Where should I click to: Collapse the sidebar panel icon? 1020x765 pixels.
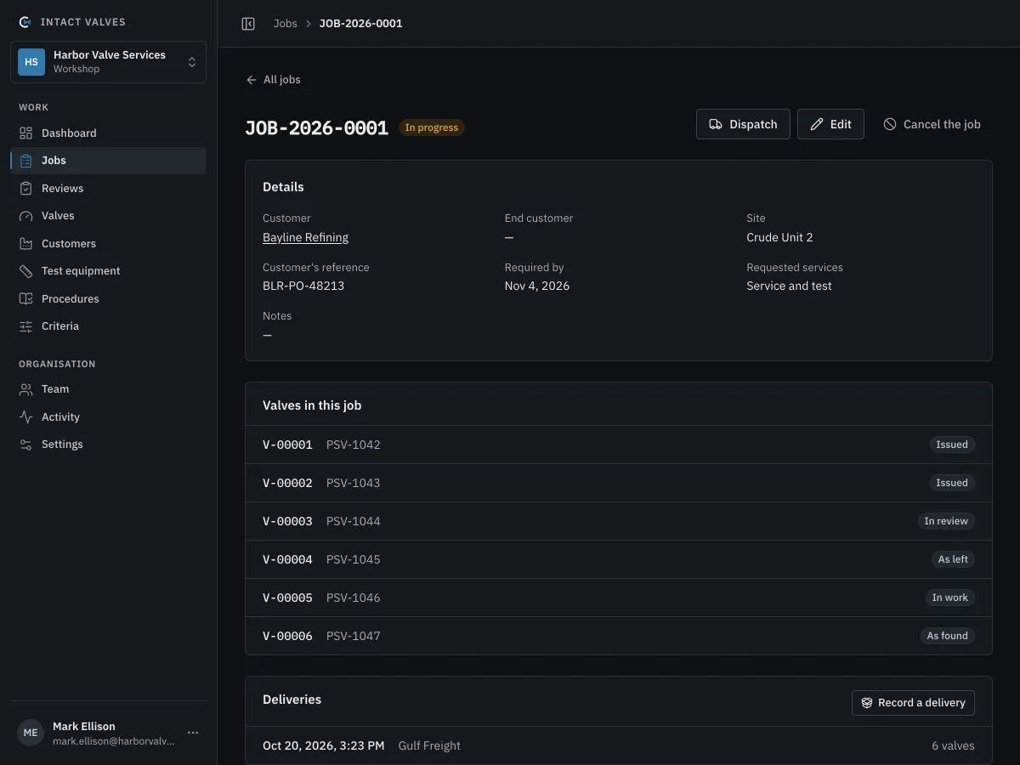point(248,24)
